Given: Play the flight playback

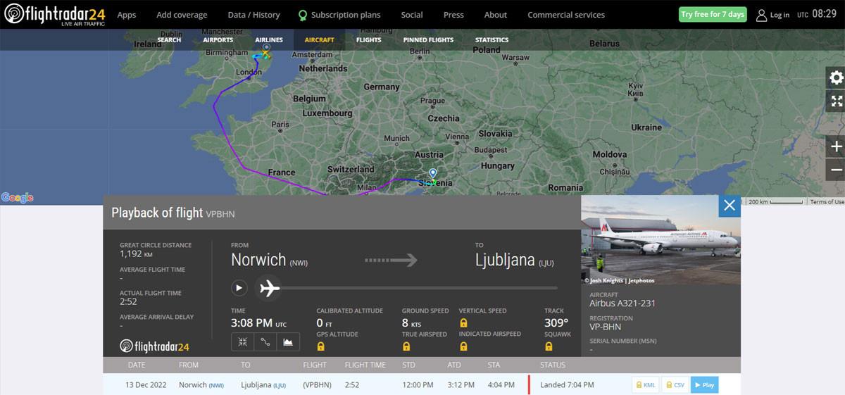Looking at the screenshot, I should (239, 287).
